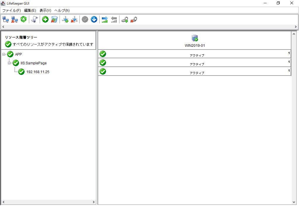Click the WIN2019-01 server icon

click(x=195, y=38)
